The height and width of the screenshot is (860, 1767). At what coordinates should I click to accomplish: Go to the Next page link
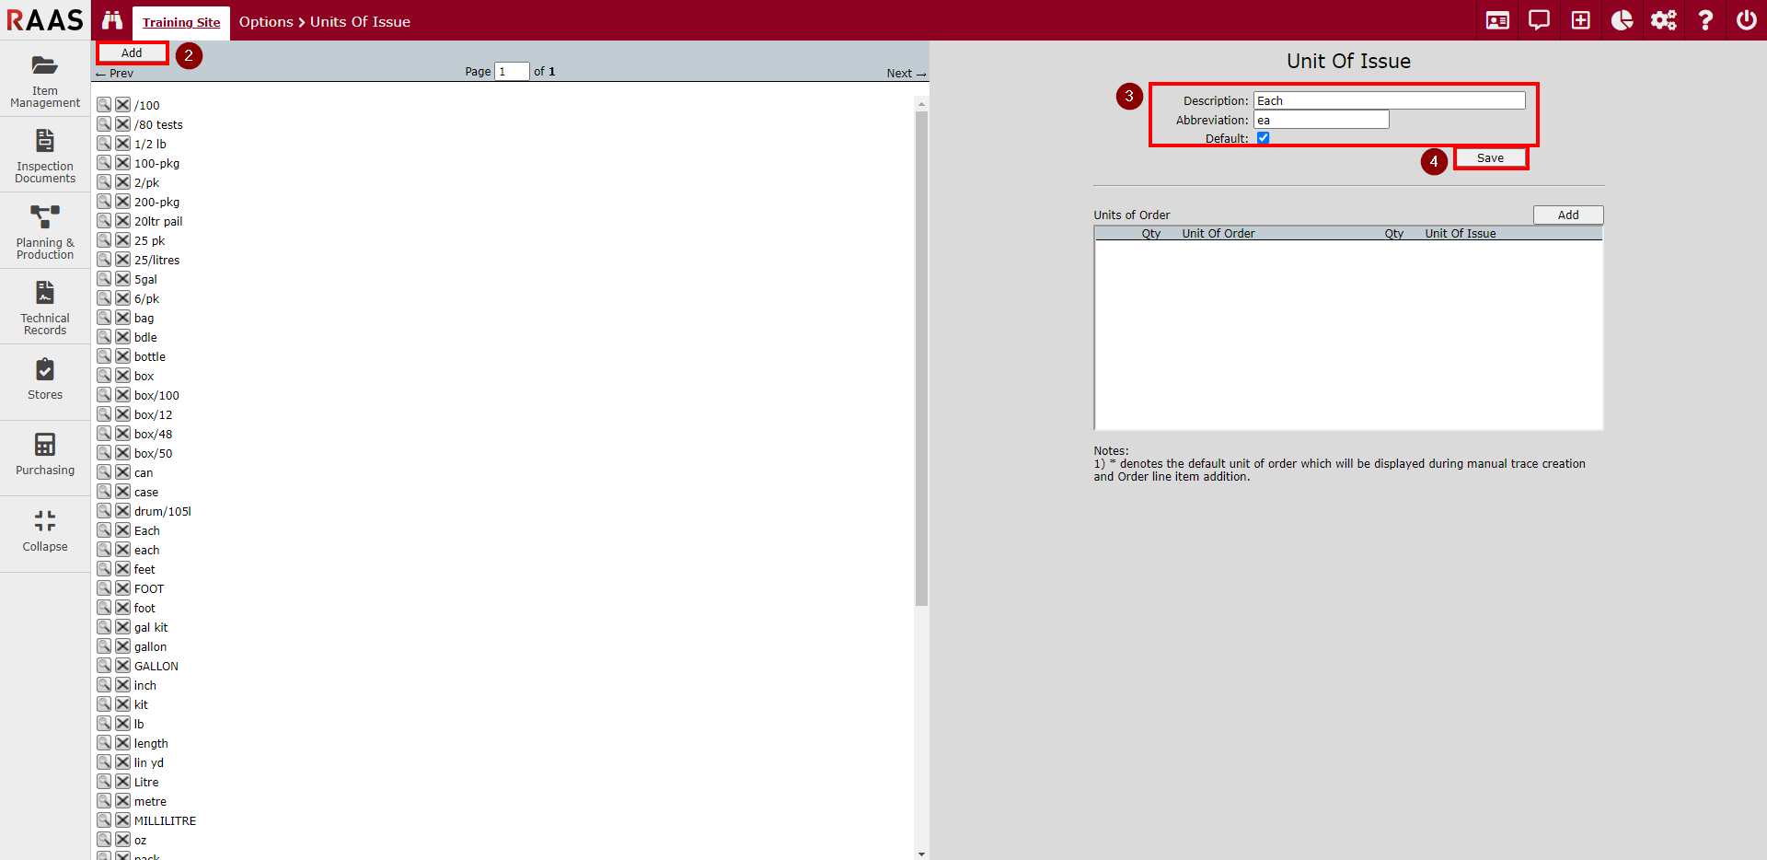[906, 74]
